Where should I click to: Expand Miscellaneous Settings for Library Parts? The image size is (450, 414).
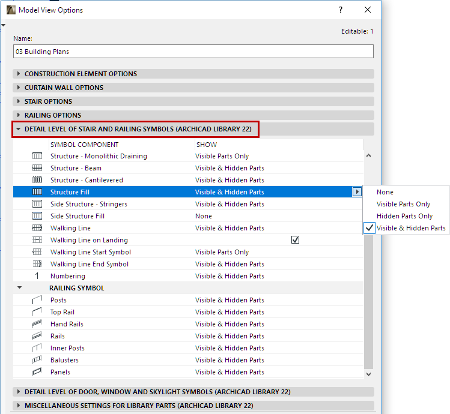(19, 406)
